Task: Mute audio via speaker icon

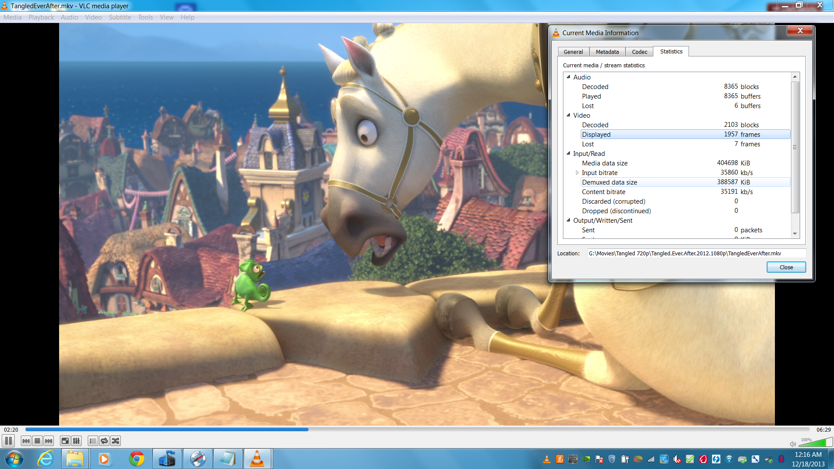Action: click(793, 444)
